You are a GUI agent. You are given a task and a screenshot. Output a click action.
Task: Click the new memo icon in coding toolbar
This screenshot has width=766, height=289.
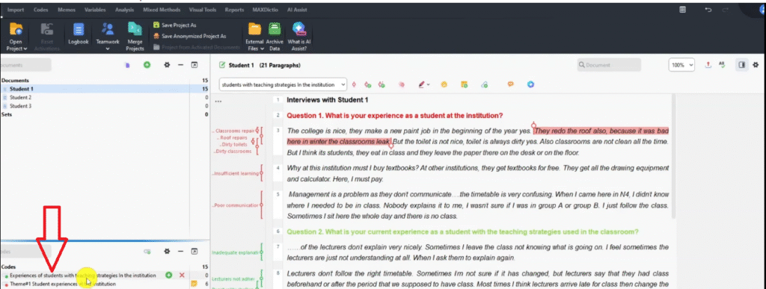coord(464,84)
